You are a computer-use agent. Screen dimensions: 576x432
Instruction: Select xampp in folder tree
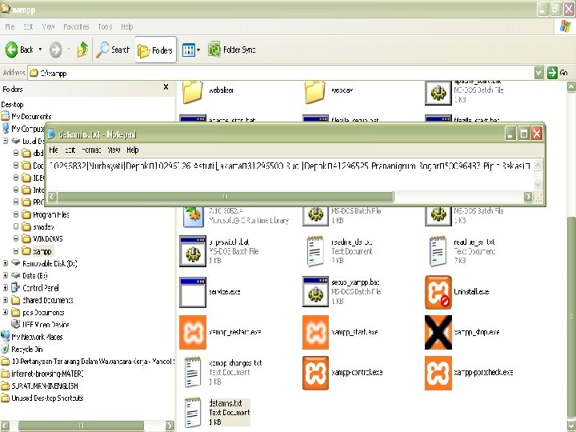click(42, 251)
